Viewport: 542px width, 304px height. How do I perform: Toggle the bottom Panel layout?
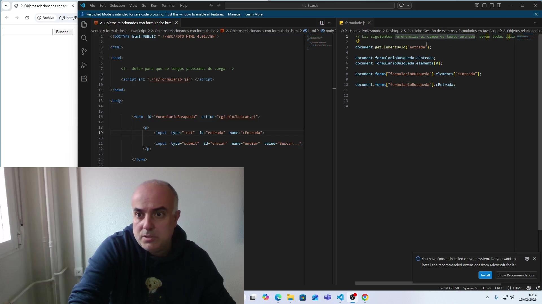coord(492,5)
